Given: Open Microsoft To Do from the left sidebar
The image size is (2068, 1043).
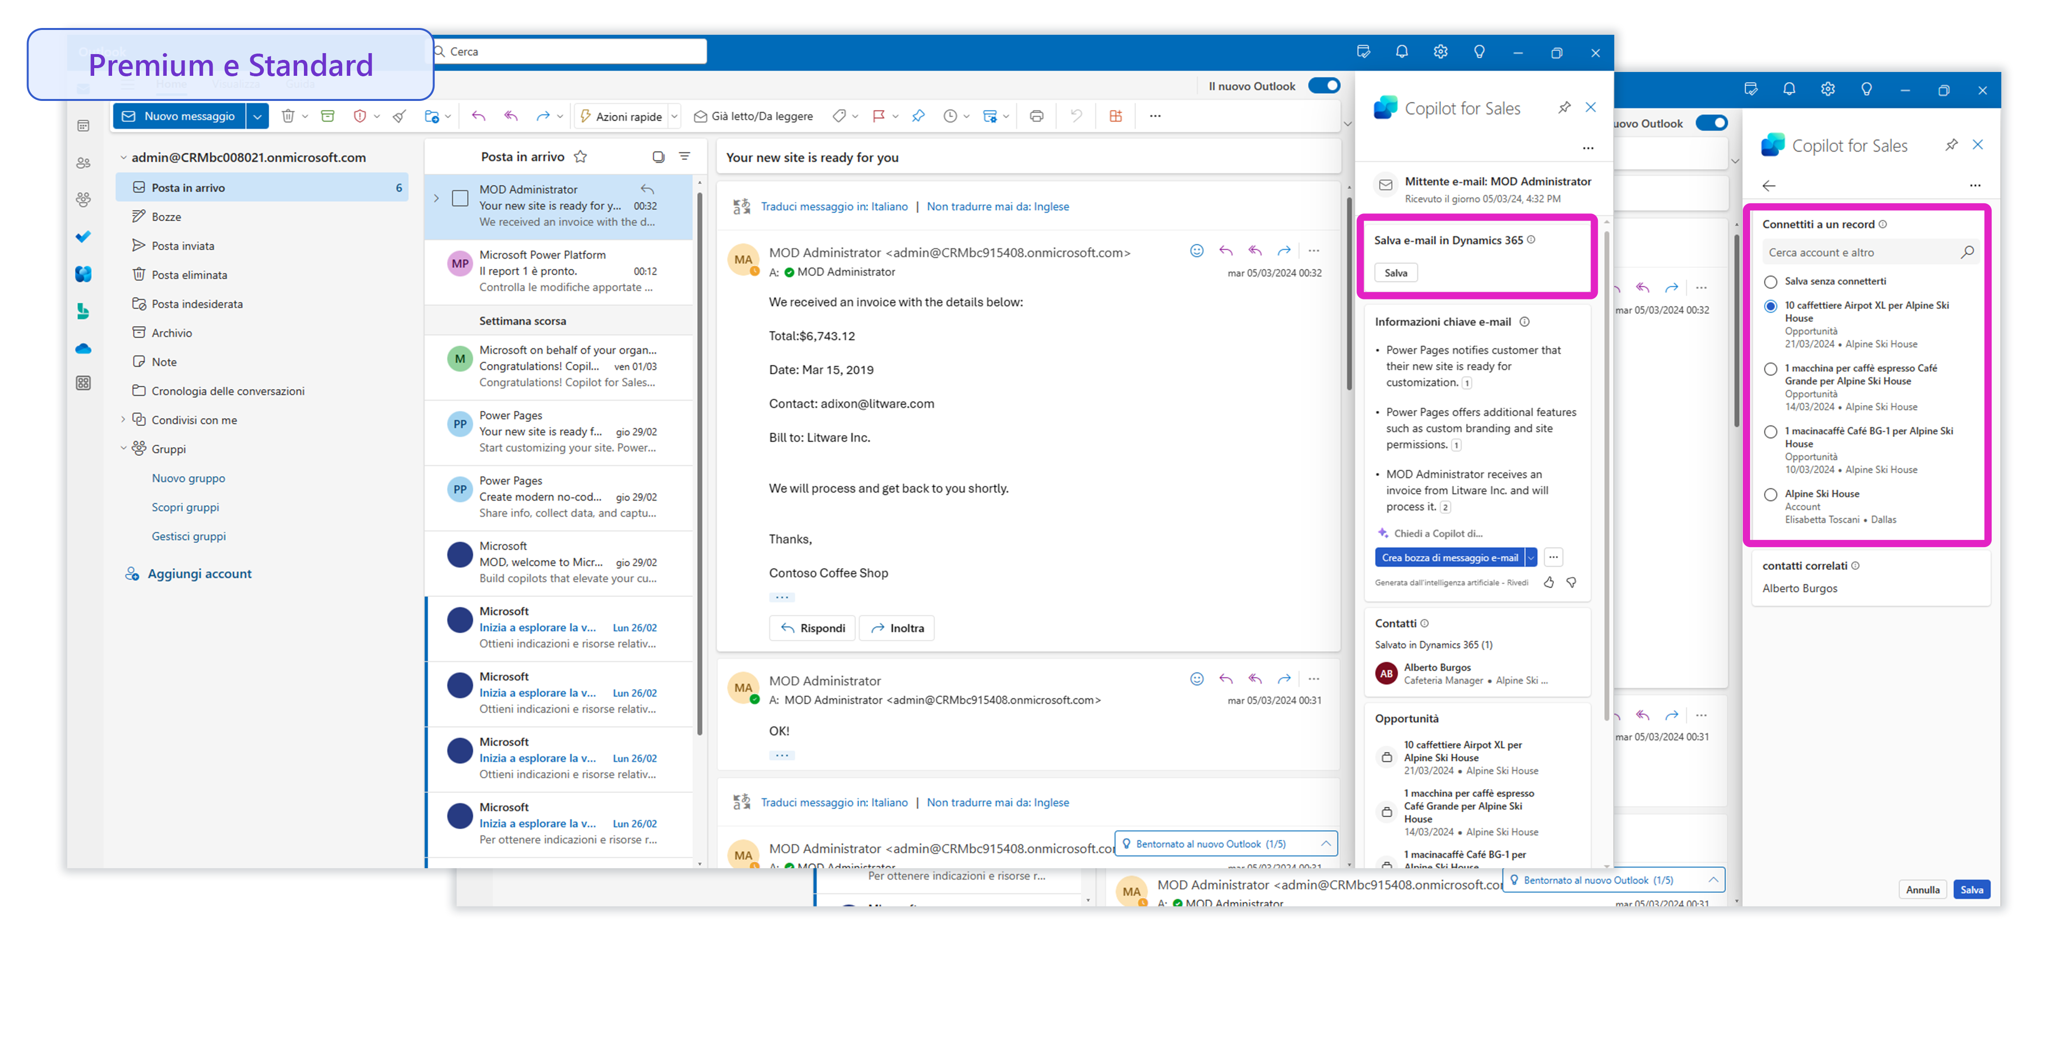Looking at the screenshot, I should tap(83, 237).
